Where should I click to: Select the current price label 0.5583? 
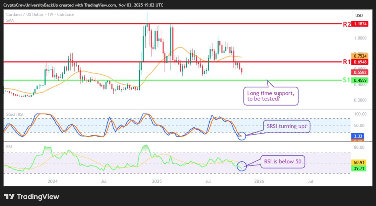coord(359,72)
